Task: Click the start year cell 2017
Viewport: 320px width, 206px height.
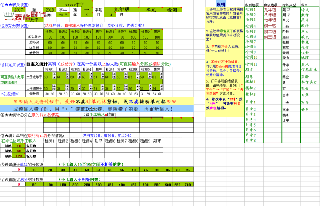Action: click(19, 9)
